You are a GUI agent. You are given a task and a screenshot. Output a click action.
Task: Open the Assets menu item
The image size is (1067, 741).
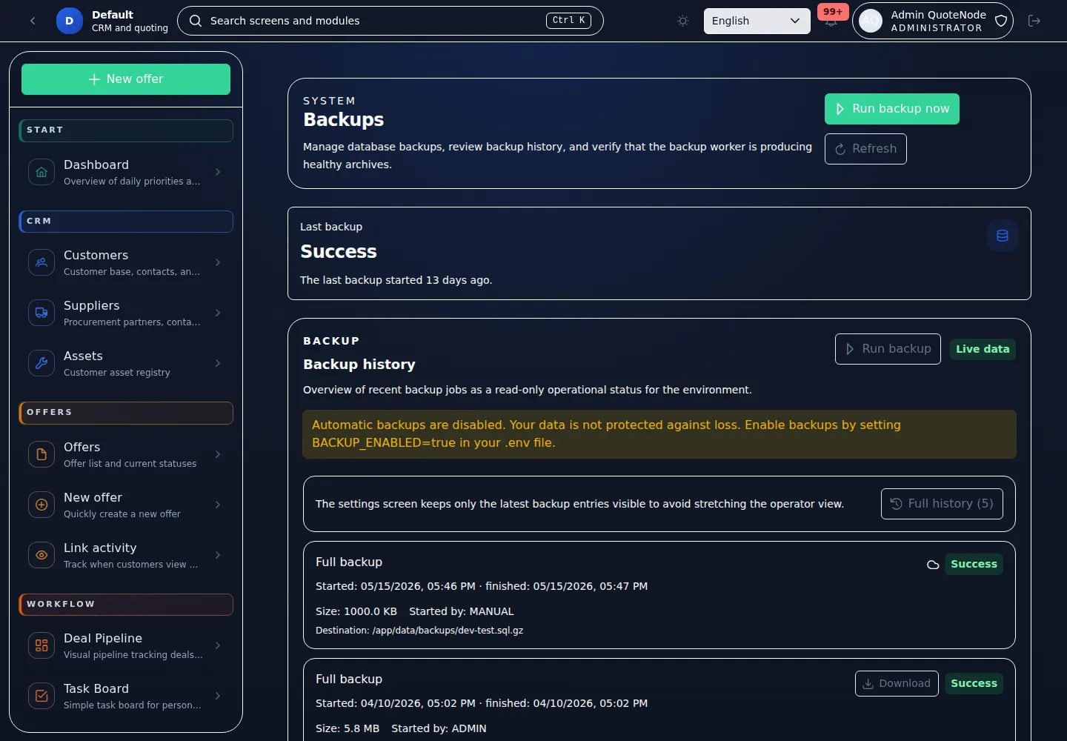click(126, 363)
